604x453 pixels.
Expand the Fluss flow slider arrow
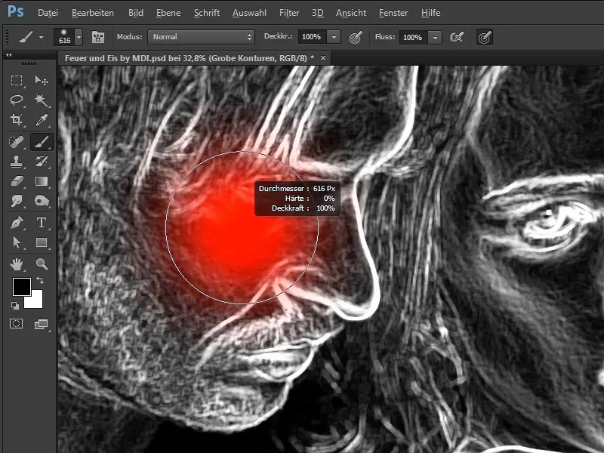(x=436, y=37)
